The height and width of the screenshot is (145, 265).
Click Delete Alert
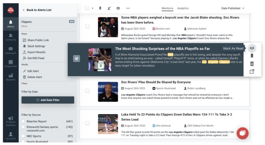click(32, 77)
